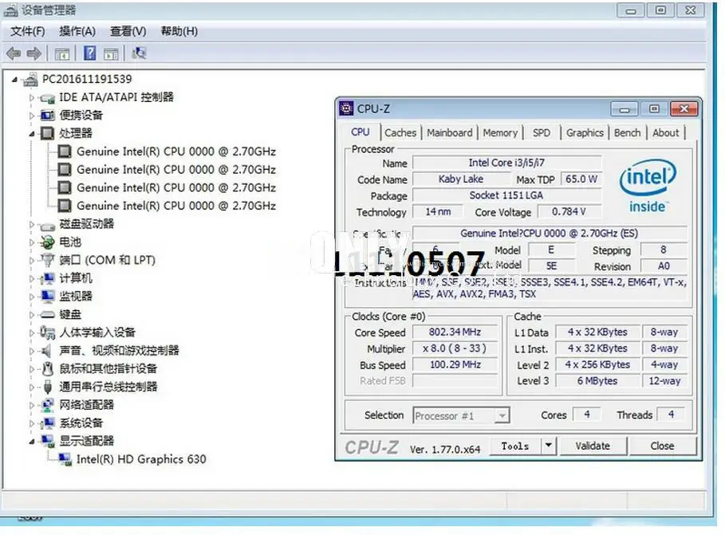
Task: Click the Intel inside logo in CPU-Z
Action: point(648,187)
